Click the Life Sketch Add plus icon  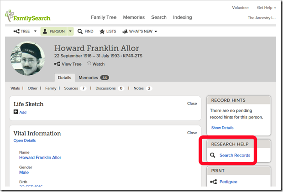point(16,112)
